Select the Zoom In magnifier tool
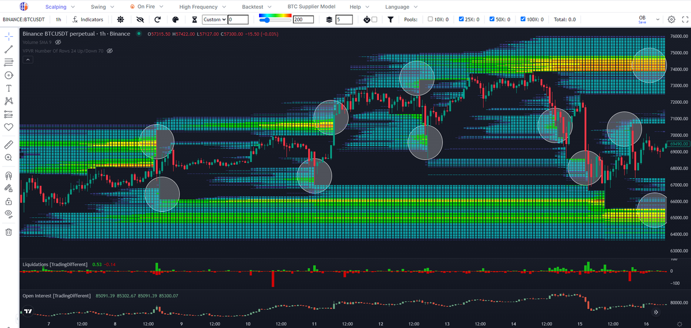The width and height of the screenshot is (691, 328). pos(9,157)
